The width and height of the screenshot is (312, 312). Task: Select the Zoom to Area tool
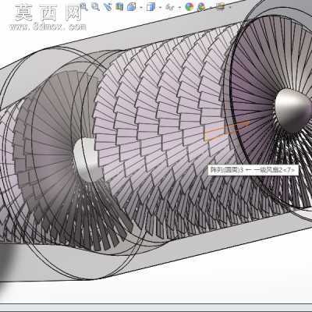tap(96, 6)
